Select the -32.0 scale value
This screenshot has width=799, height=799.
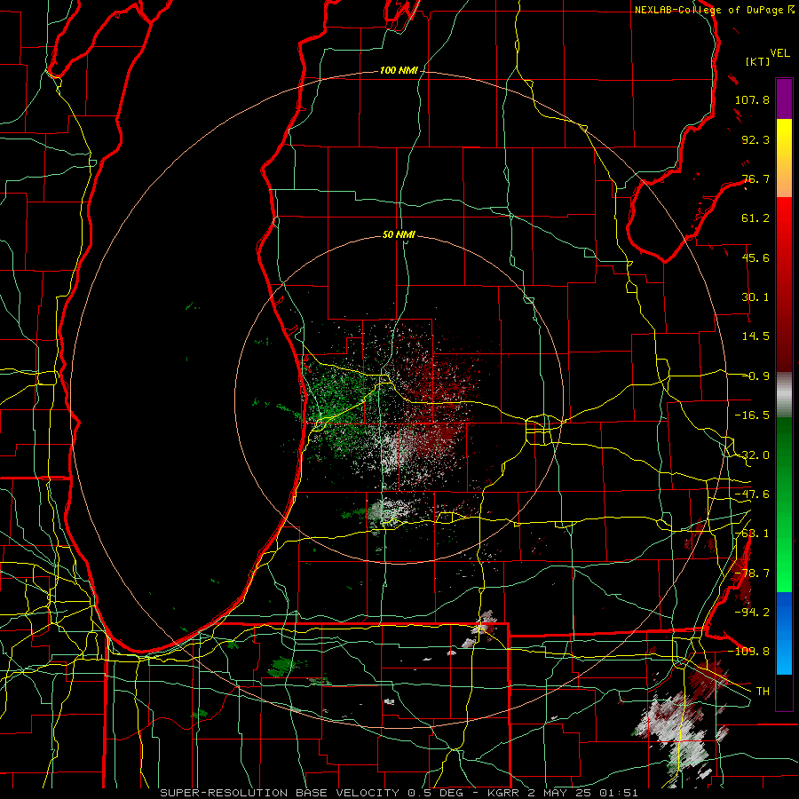click(752, 455)
